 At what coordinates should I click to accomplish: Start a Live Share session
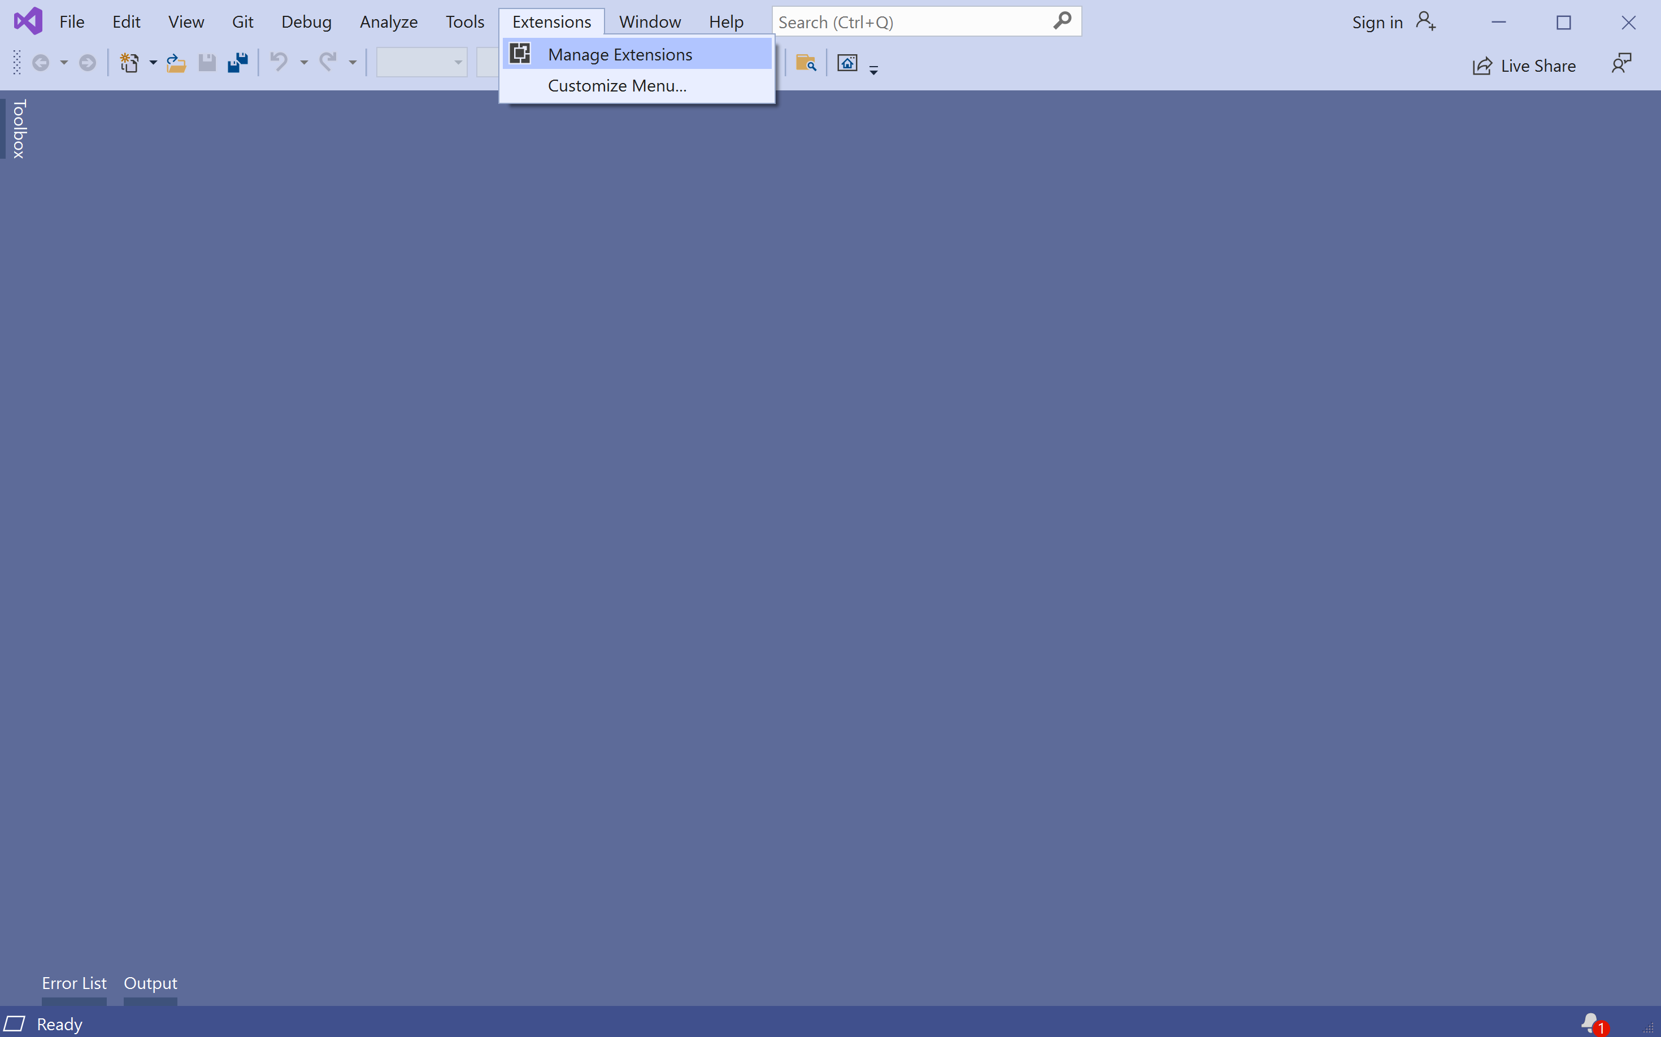tap(1524, 65)
